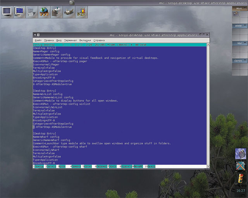Click the 5 Копия copy key
This screenshot has height=198, width=248.
pyautogui.click(x=87, y=166)
